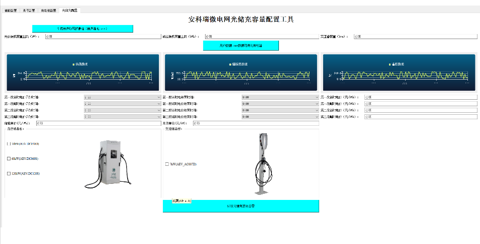Switch to the 光伏配置 tab

(x=29, y=11)
